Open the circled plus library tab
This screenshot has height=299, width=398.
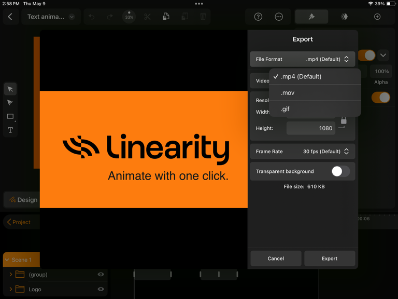pyautogui.click(x=377, y=17)
